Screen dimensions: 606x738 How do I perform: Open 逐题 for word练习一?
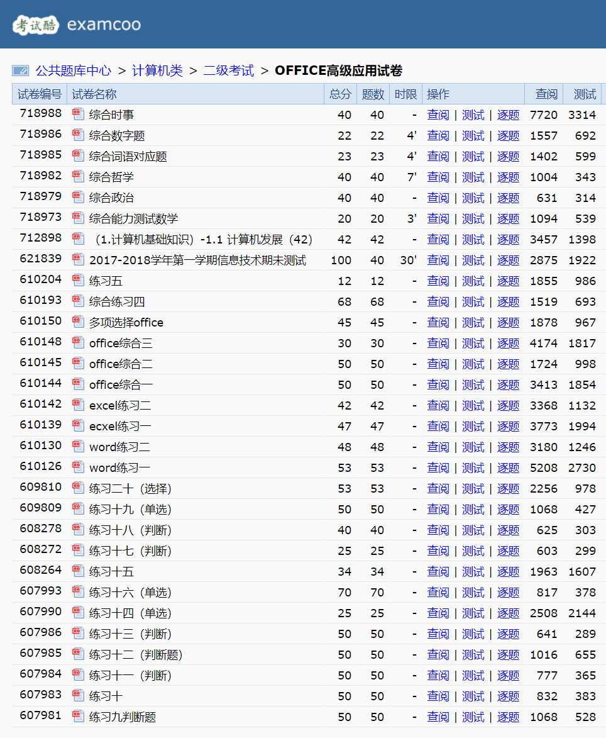(x=508, y=468)
